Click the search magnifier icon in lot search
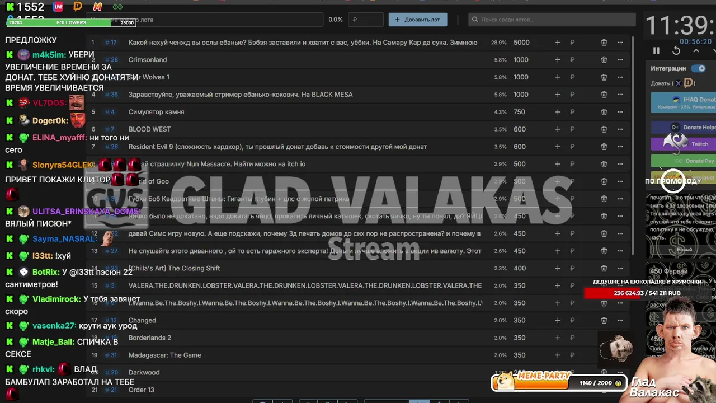716x403 pixels. pos(475,20)
